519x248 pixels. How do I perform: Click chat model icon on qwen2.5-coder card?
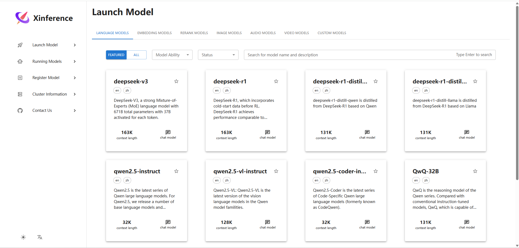(x=367, y=222)
